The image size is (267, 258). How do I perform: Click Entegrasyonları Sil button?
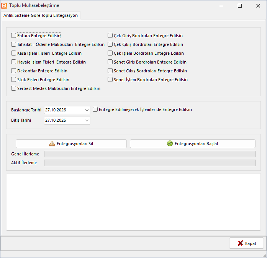(71, 144)
